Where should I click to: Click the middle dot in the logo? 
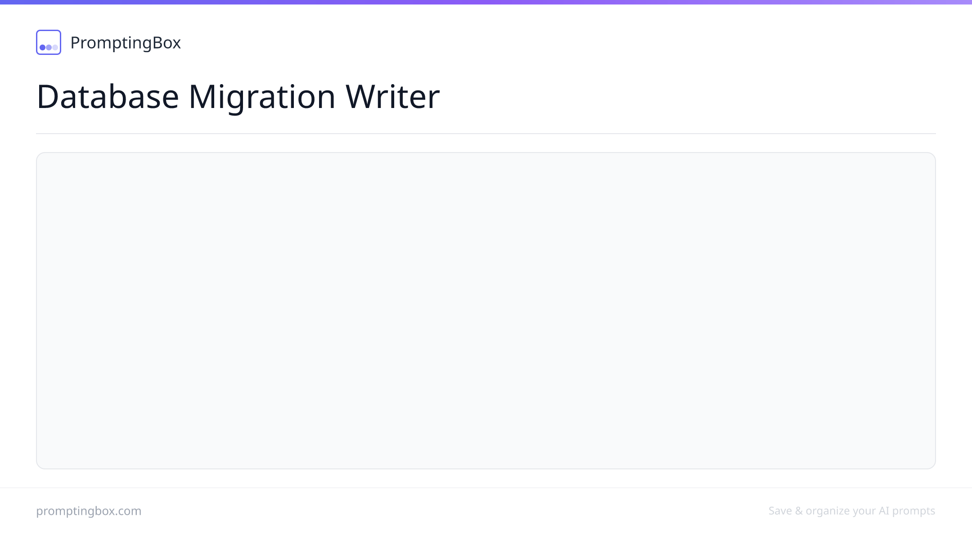click(49, 47)
